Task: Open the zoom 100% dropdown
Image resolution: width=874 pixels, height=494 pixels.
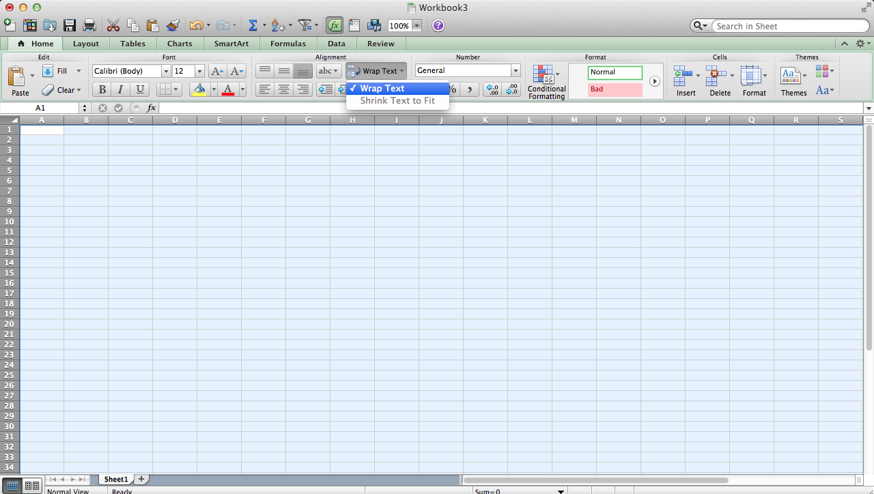Action: [x=417, y=26]
